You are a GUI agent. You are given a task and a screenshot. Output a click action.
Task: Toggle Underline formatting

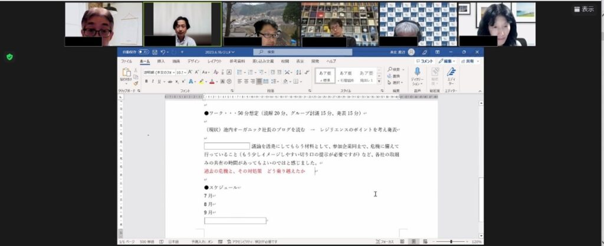[x=159, y=81]
